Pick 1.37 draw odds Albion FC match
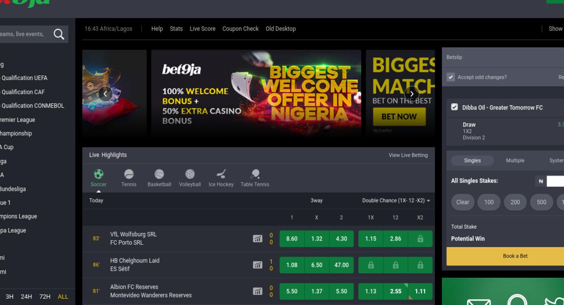564x305 pixels. (317, 291)
